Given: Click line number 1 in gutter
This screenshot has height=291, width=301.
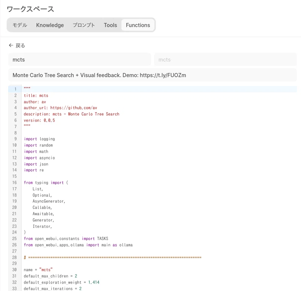Looking at the screenshot, I should pyautogui.click(x=15, y=89).
